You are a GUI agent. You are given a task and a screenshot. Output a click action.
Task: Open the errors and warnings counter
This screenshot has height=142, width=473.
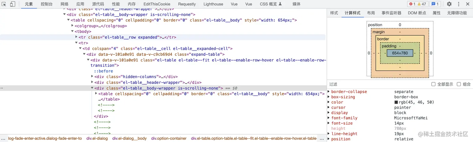(x=418, y=4)
